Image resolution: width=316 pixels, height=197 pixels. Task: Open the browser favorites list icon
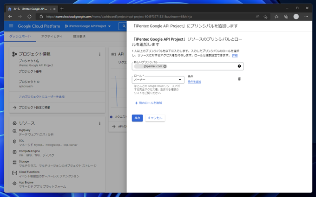pos(276,17)
